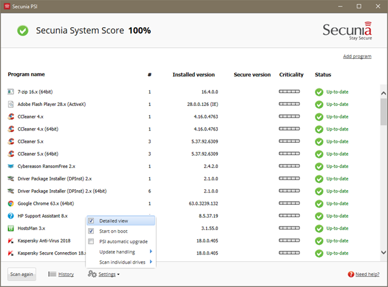Click the green status check for HostsMan
This screenshot has width=388, height=287.
click(x=319, y=228)
